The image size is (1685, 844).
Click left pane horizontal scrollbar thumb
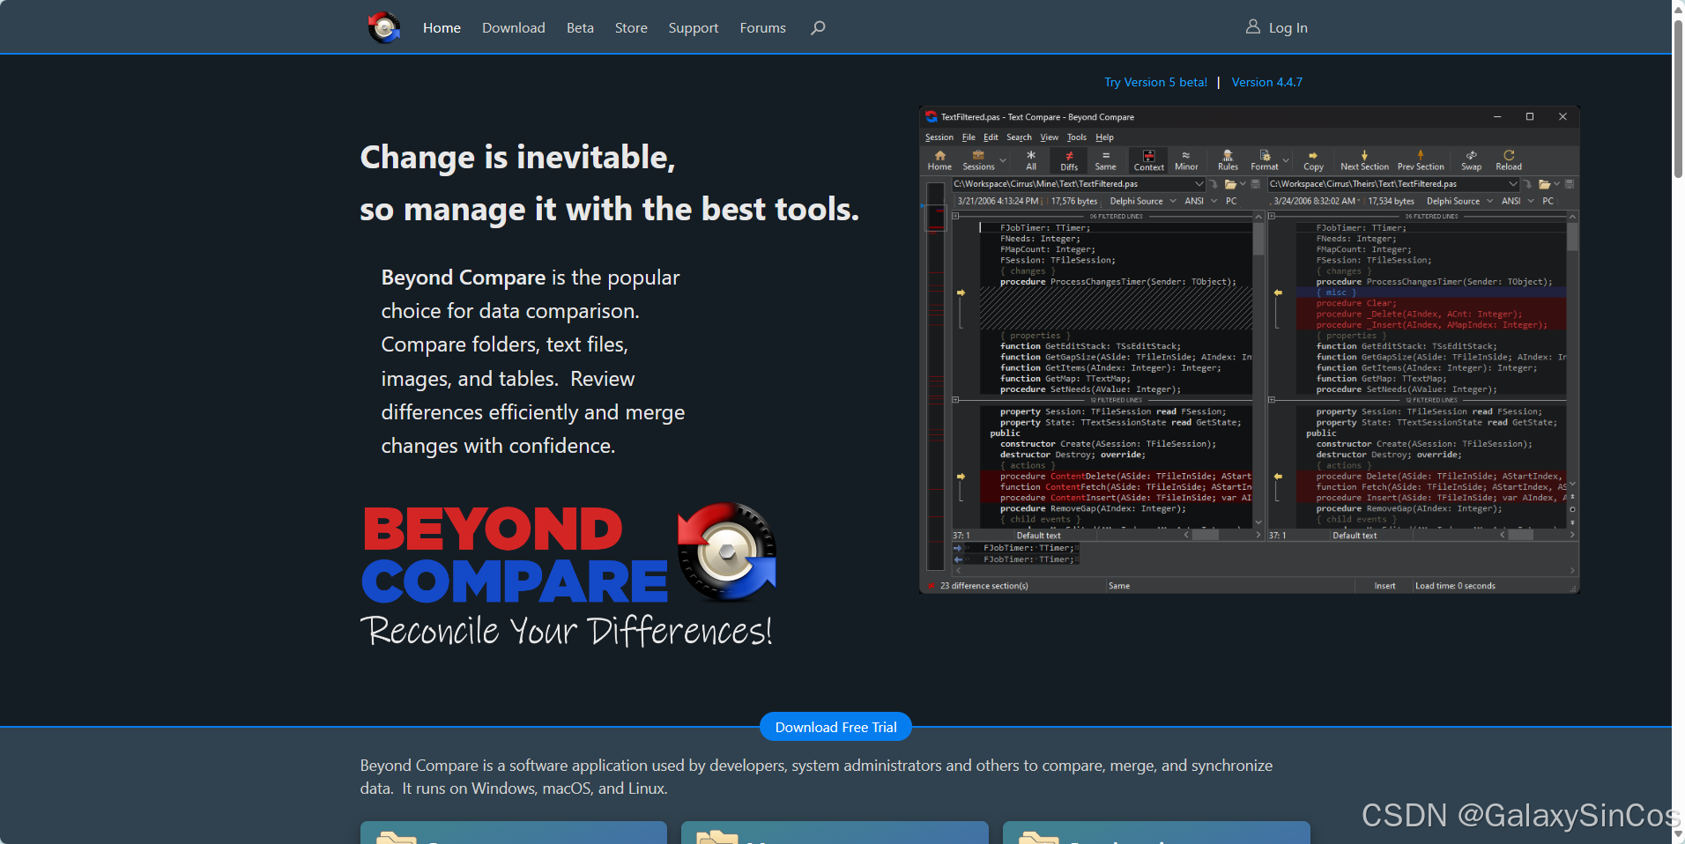click(x=1205, y=535)
